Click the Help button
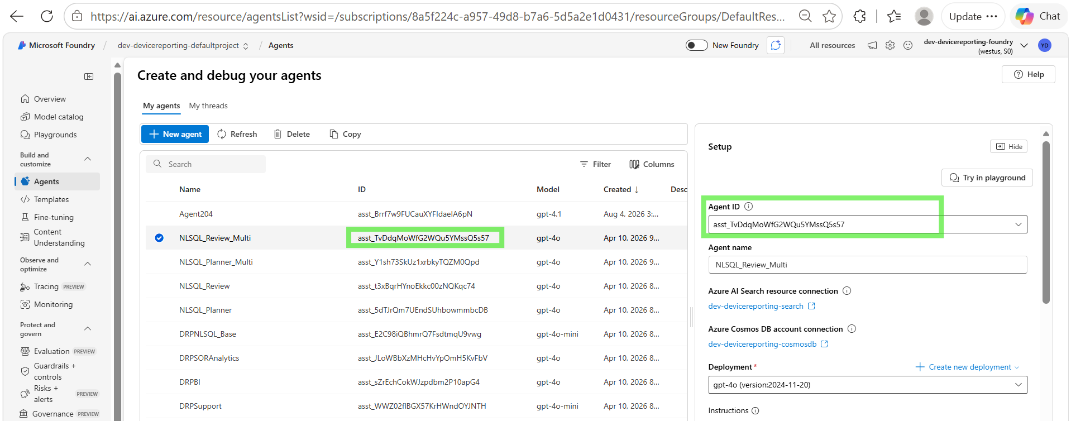 (1028, 74)
